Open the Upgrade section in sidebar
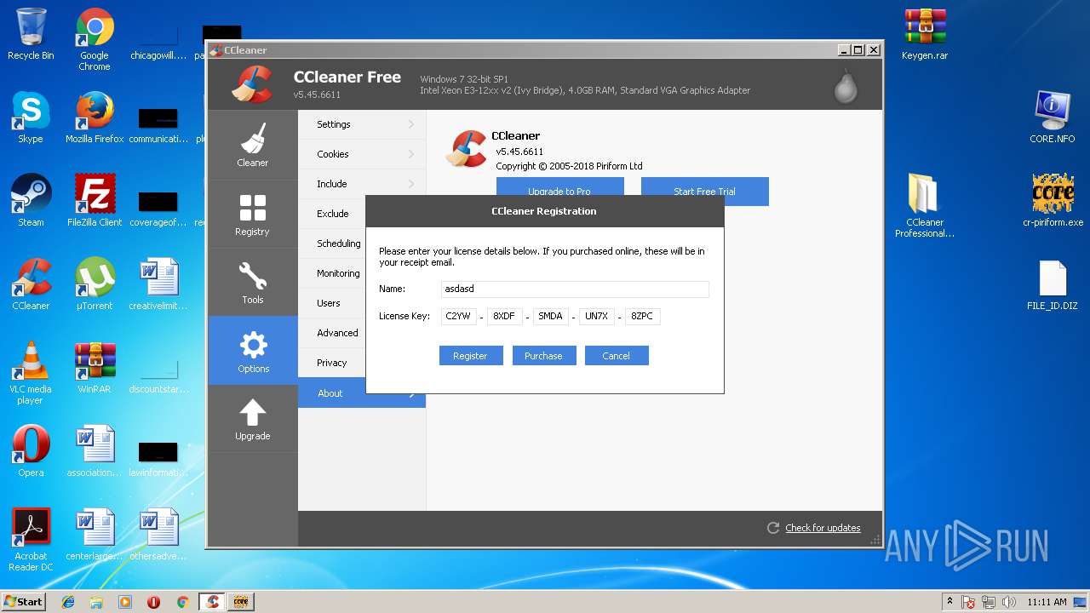 click(x=252, y=419)
